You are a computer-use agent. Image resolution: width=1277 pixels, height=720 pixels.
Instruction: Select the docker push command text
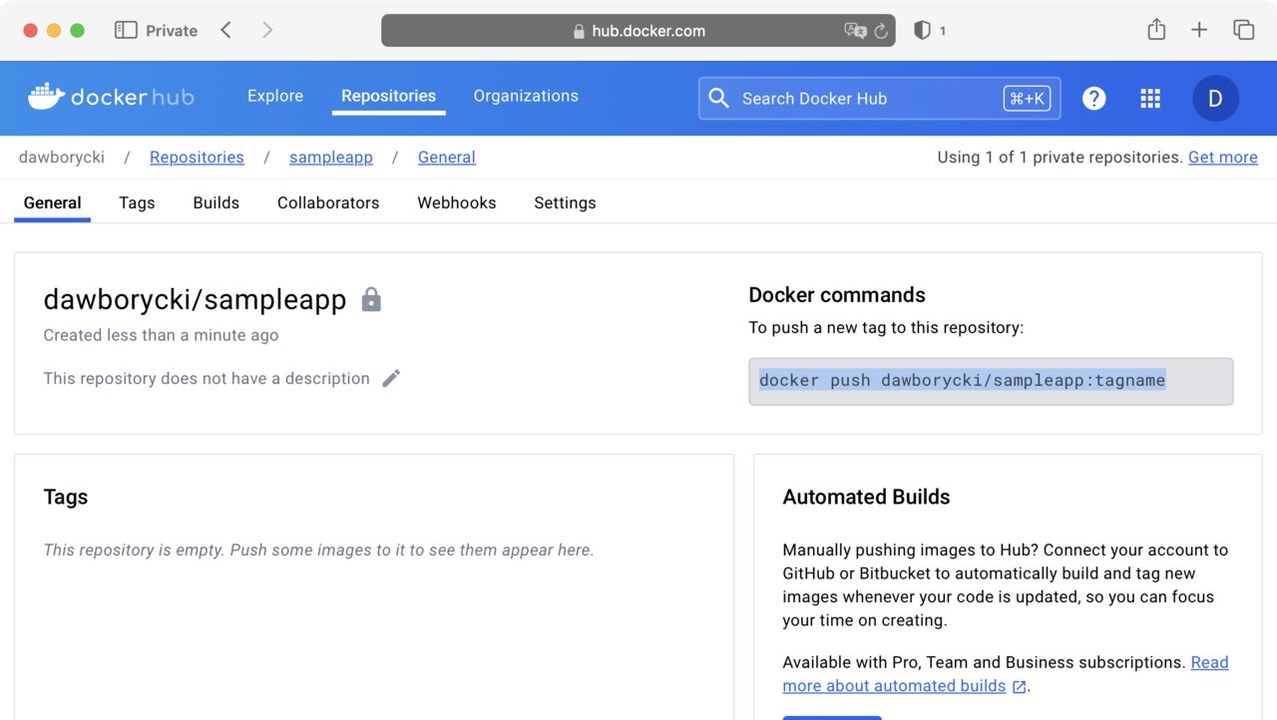coord(962,381)
